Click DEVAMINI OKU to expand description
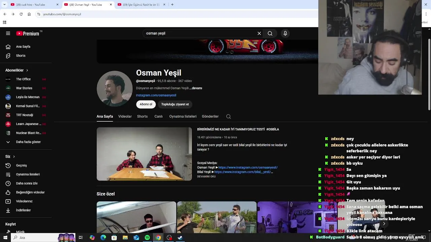431x242 pixels. tap(206, 176)
